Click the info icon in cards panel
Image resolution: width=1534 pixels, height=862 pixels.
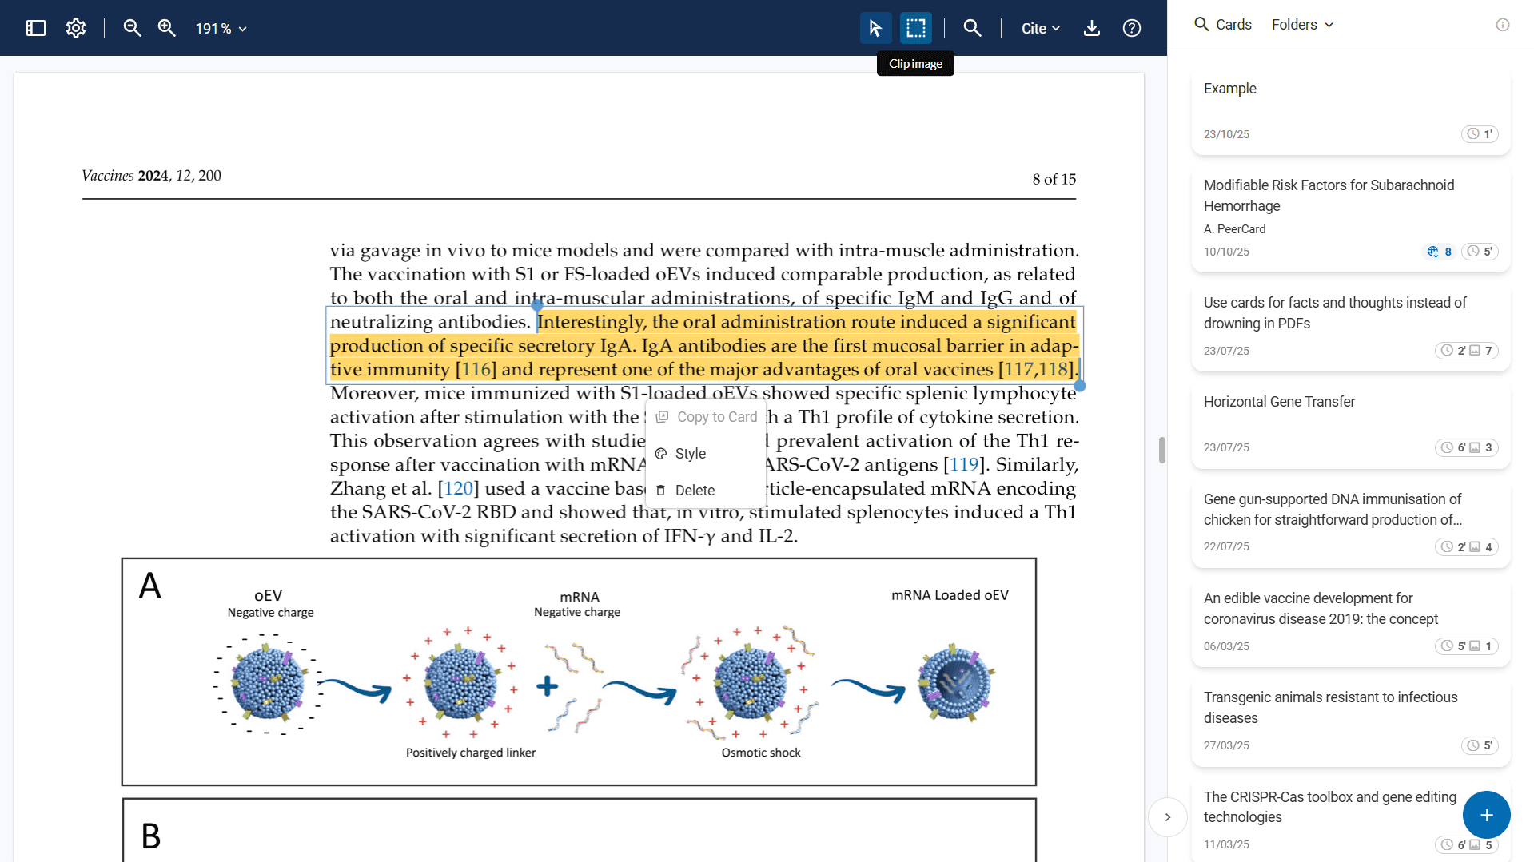[1503, 25]
